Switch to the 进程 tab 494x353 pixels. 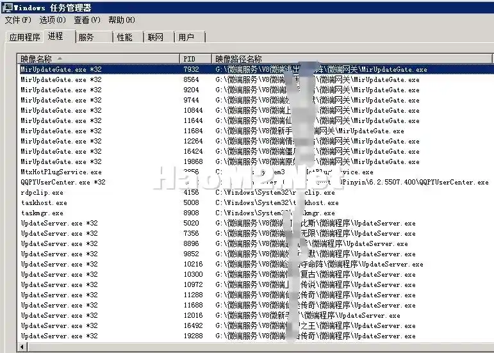tap(60, 36)
